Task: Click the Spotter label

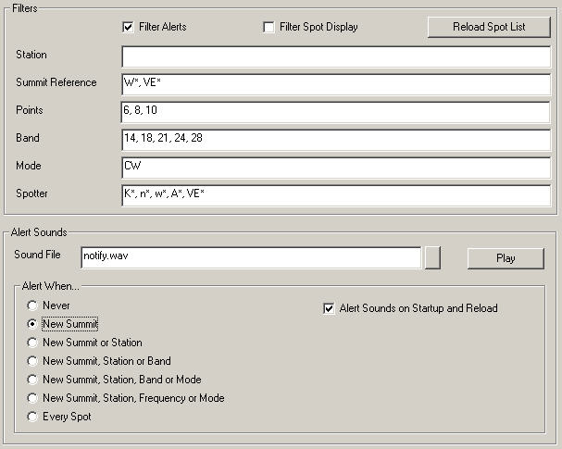Action: pos(31,193)
